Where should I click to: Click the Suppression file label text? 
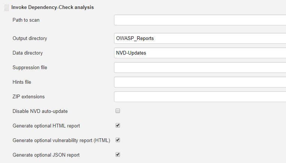pyautogui.click(x=30, y=67)
